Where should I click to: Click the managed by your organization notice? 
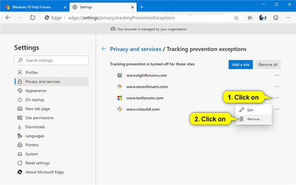(149, 29)
